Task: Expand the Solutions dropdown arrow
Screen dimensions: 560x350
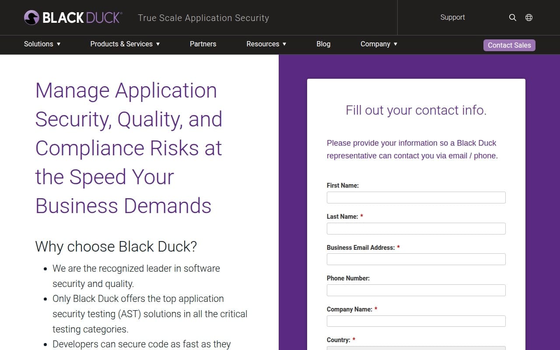Action: 59,44
